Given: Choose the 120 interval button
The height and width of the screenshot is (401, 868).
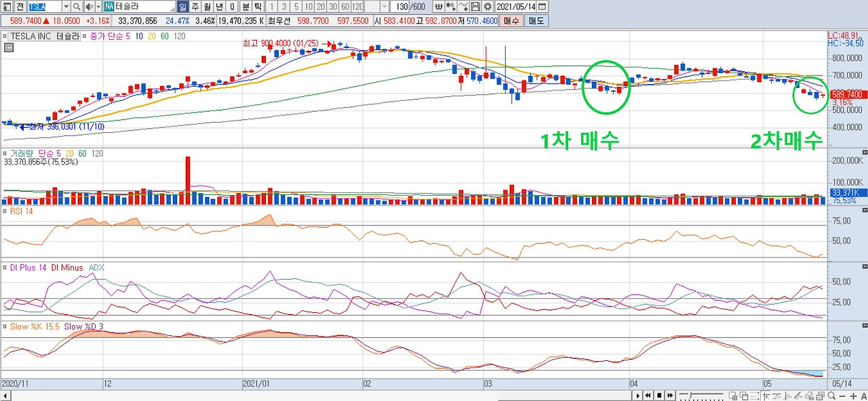Looking at the screenshot, I should tap(357, 7).
